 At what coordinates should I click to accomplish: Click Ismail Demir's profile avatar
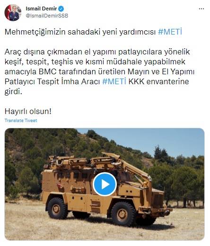pos(13,13)
